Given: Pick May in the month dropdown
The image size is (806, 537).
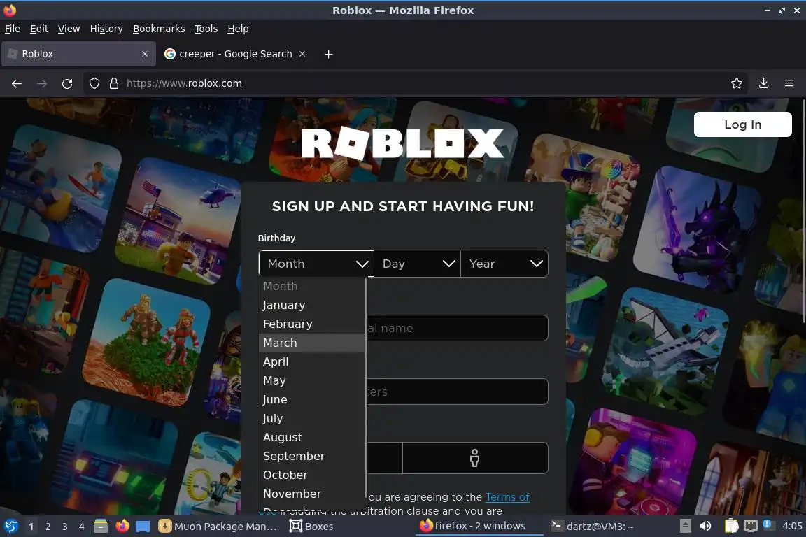Looking at the screenshot, I should click(311, 381).
